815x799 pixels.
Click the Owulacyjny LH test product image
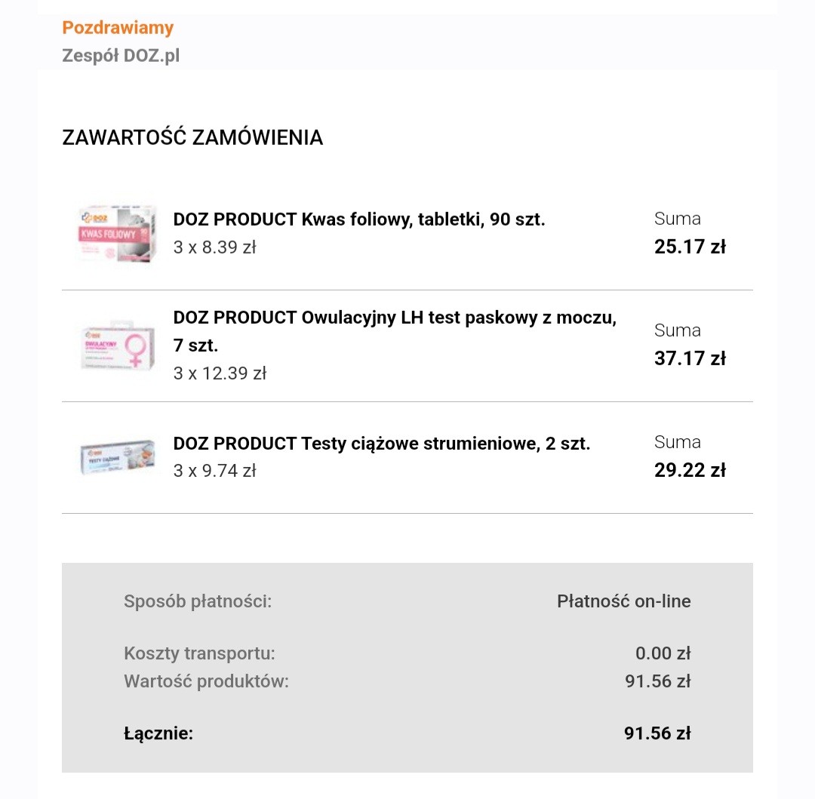(x=118, y=346)
